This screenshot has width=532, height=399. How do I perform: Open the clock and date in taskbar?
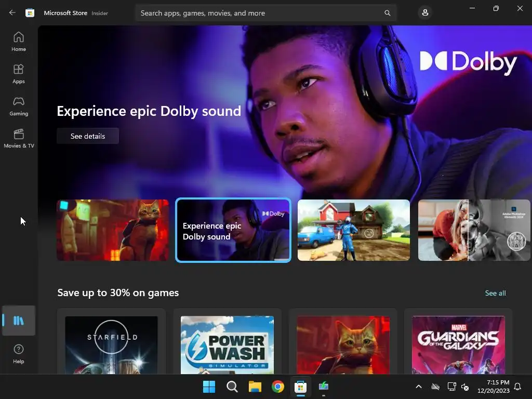click(x=494, y=387)
